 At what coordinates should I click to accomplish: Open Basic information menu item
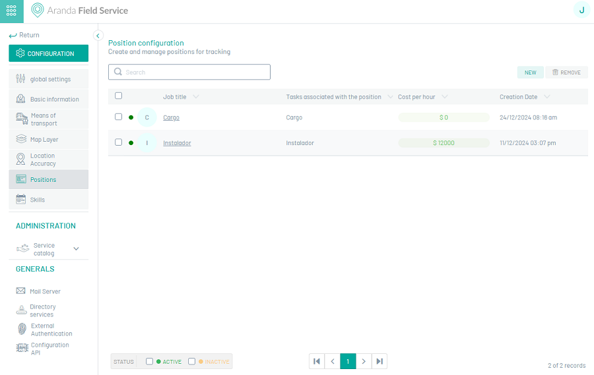(48, 99)
